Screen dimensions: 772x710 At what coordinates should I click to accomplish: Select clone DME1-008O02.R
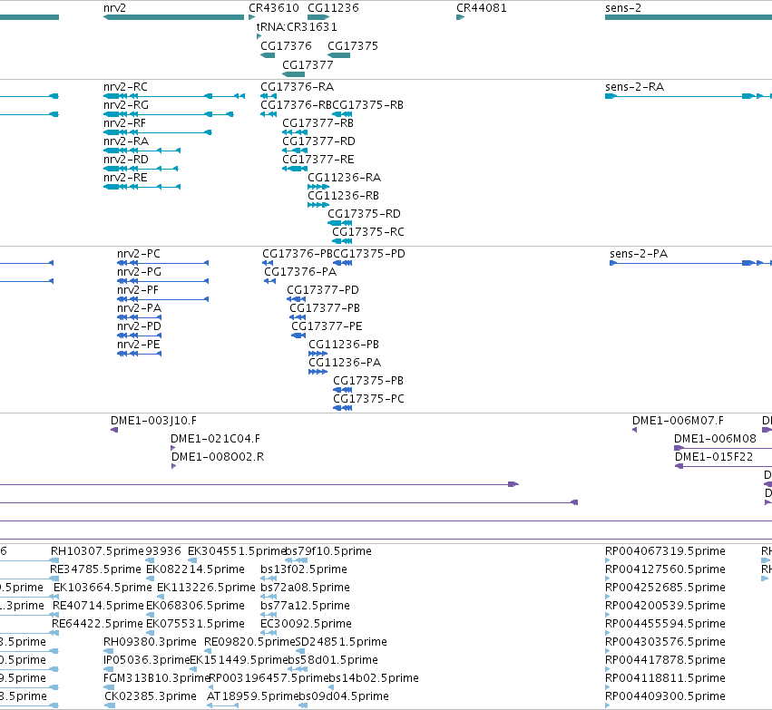tap(218, 457)
